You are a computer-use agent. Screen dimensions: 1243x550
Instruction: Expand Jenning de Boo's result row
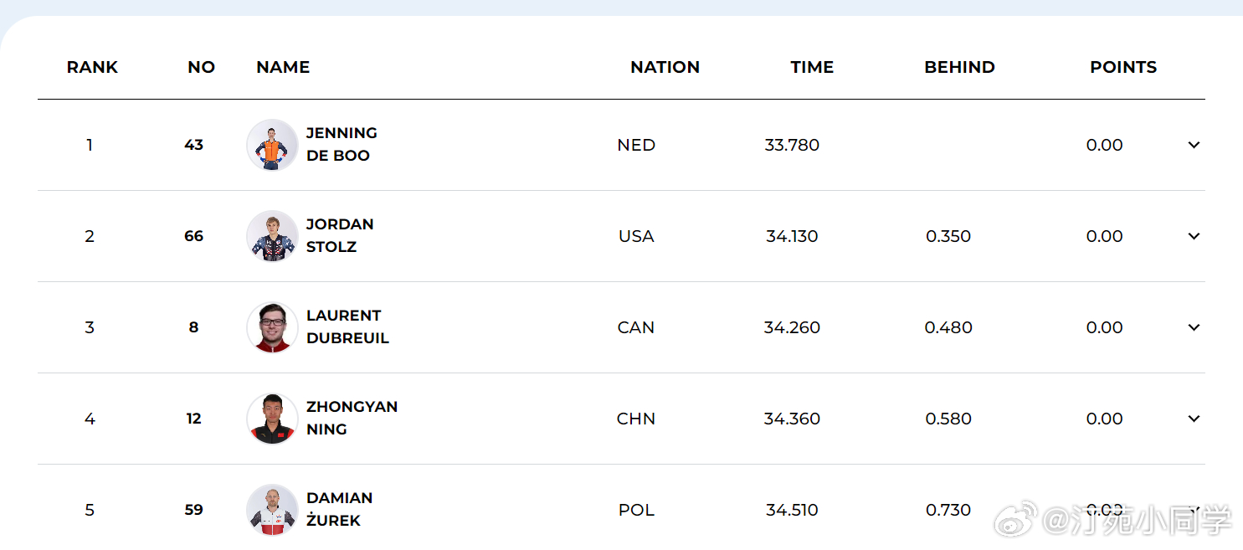1194,145
